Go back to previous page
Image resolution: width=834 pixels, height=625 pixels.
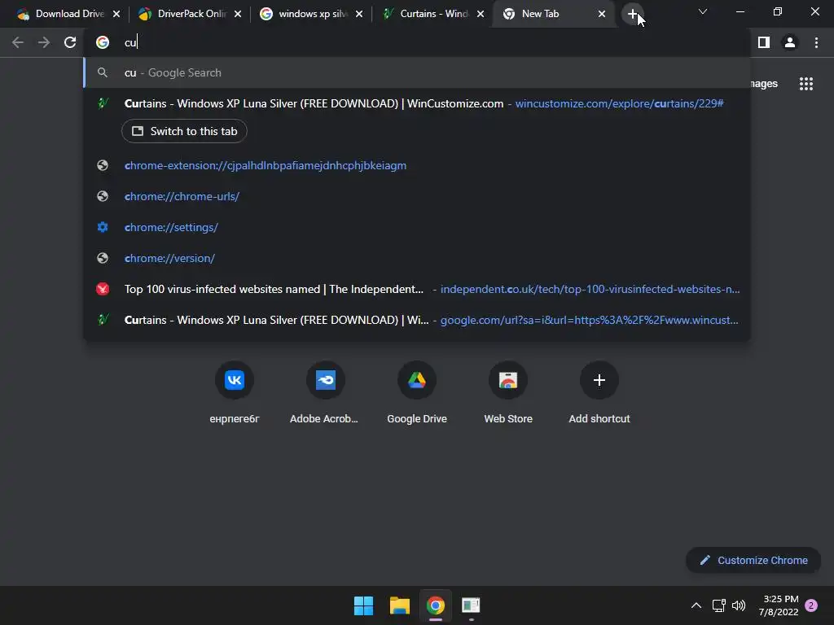18,42
